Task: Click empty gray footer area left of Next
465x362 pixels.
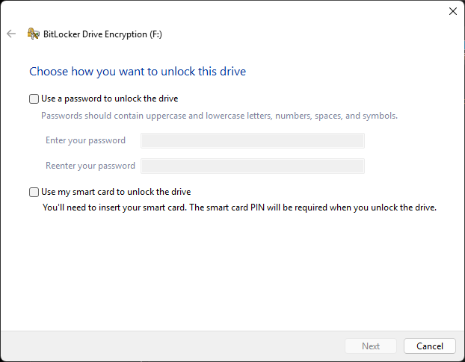Action: [172, 346]
